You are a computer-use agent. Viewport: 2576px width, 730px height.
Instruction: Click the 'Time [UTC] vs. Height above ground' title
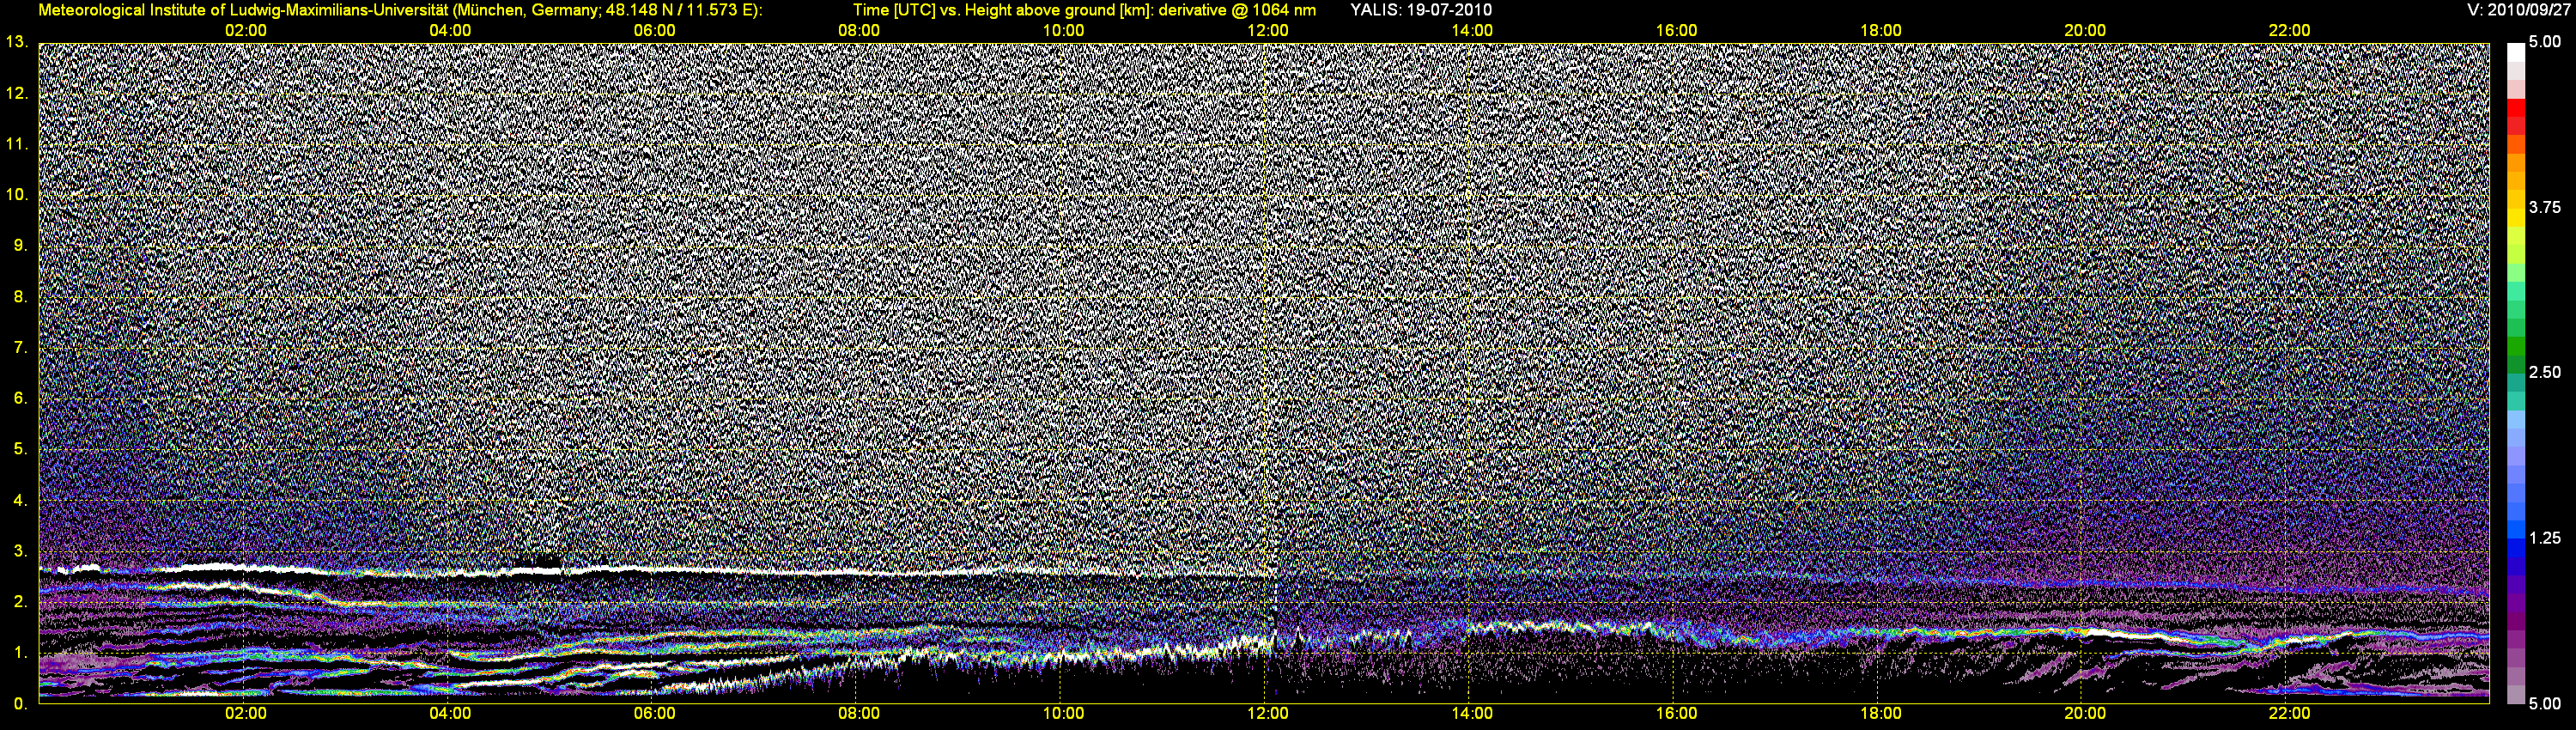point(1084,10)
